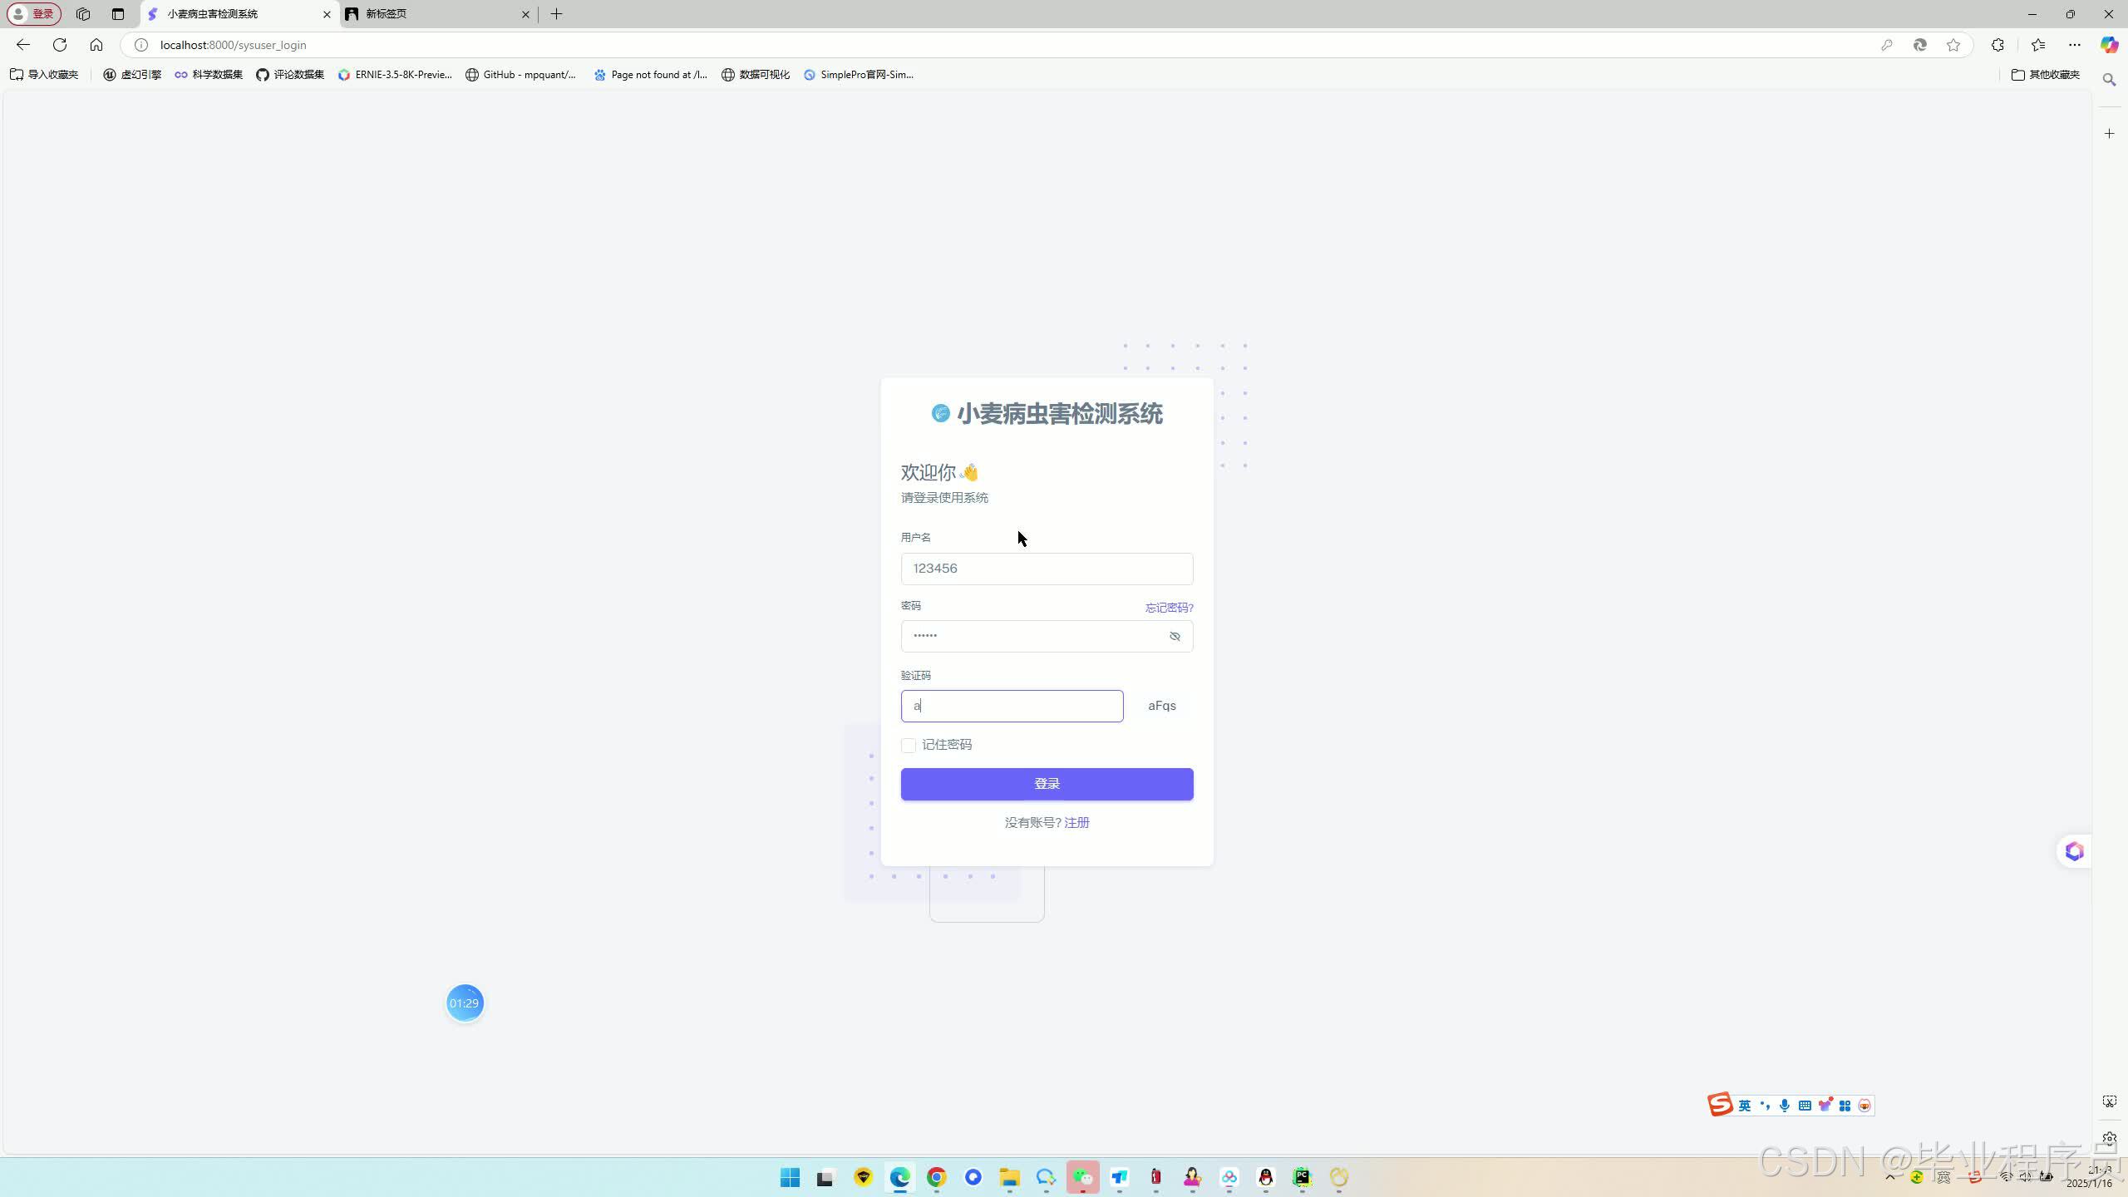Toggle password visibility with the eye icon
This screenshot has height=1197, width=2128.
pyautogui.click(x=1175, y=636)
